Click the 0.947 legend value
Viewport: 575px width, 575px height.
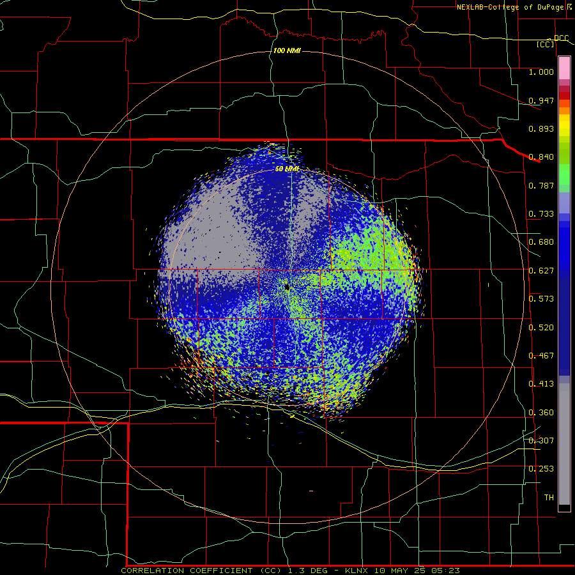541,100
